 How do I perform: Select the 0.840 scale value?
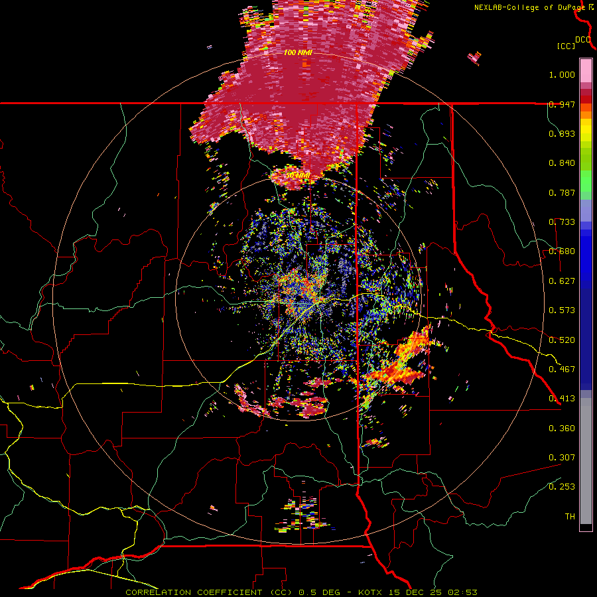tap(562, 163)
